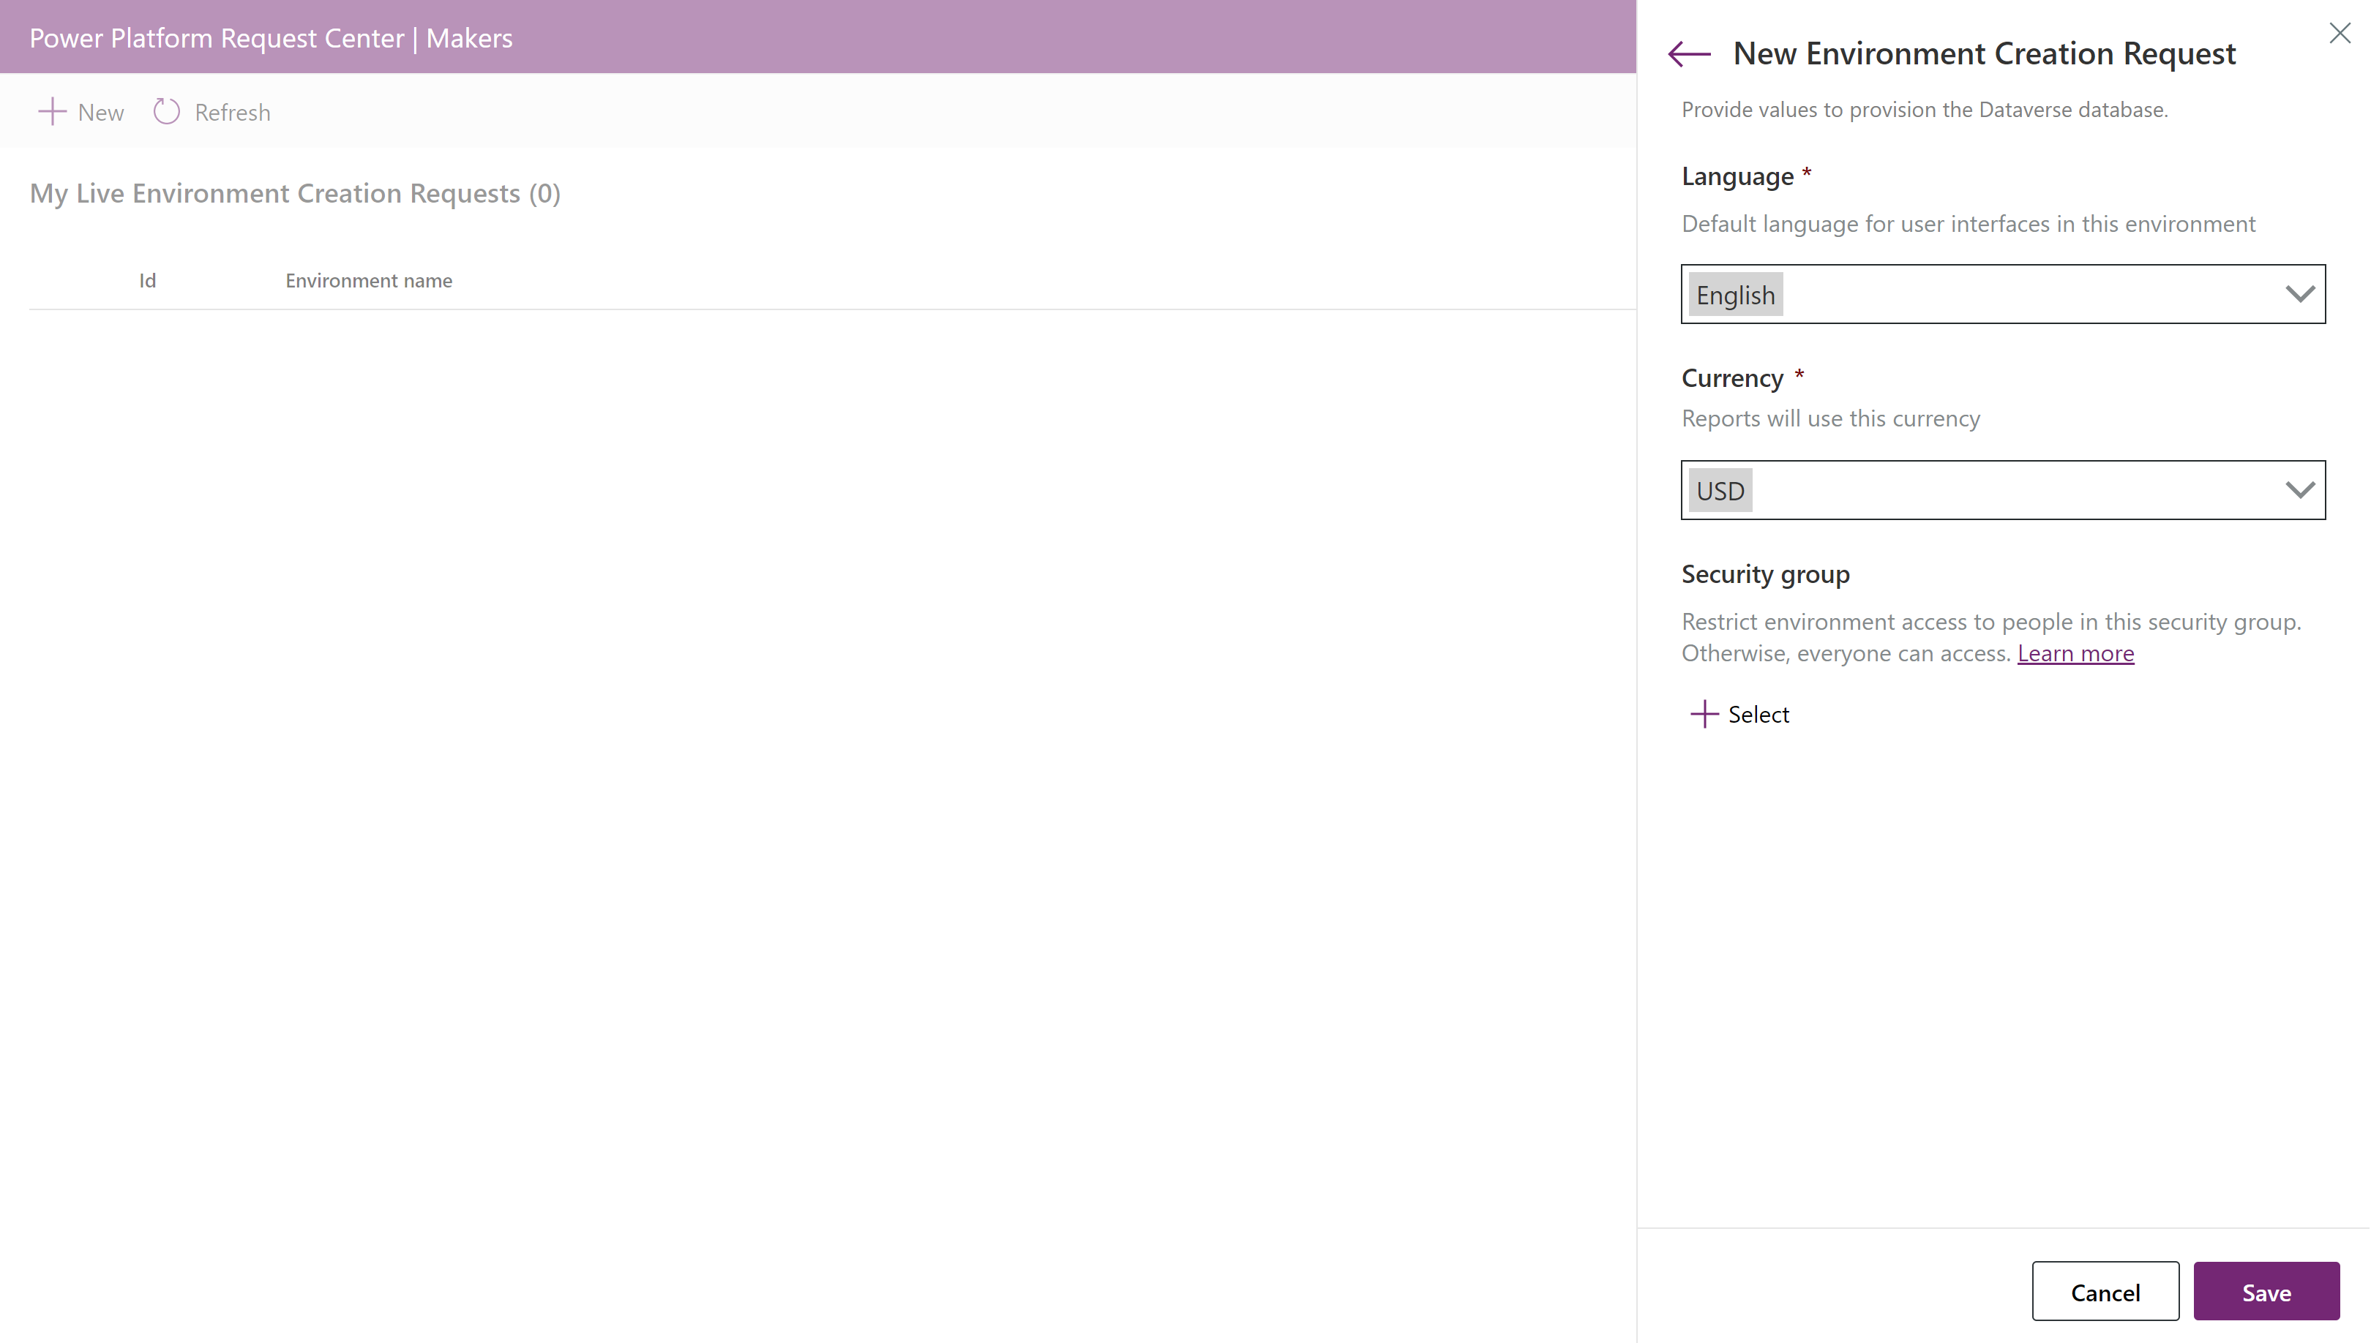
Task: Select the Id column header
Action: pyautogui.click(x=148, y=280)
